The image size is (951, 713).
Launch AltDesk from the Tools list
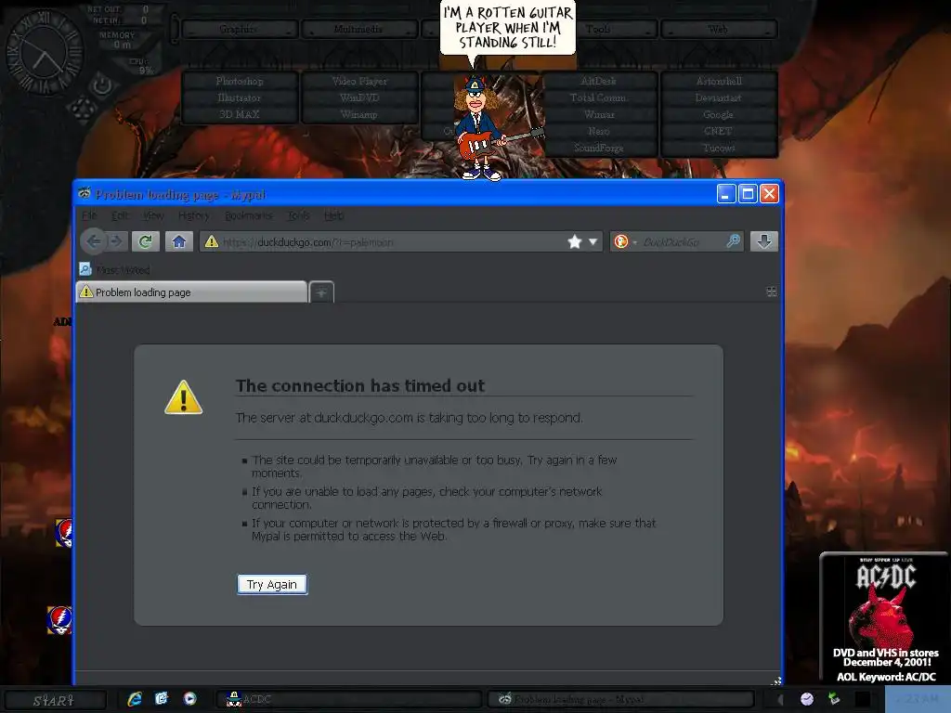coord(599,81)
